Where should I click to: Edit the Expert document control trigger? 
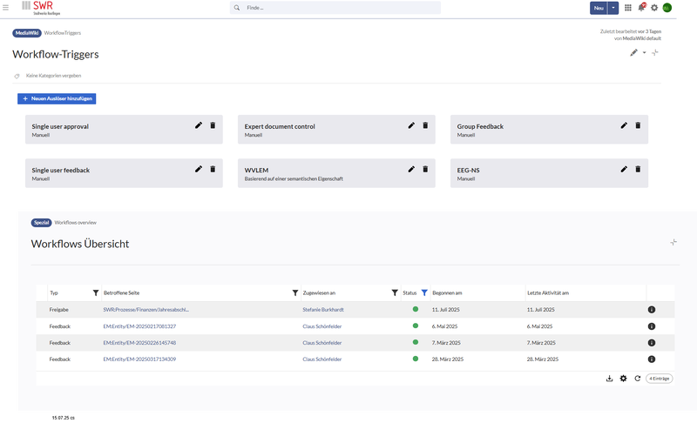[x=411, y=125]
